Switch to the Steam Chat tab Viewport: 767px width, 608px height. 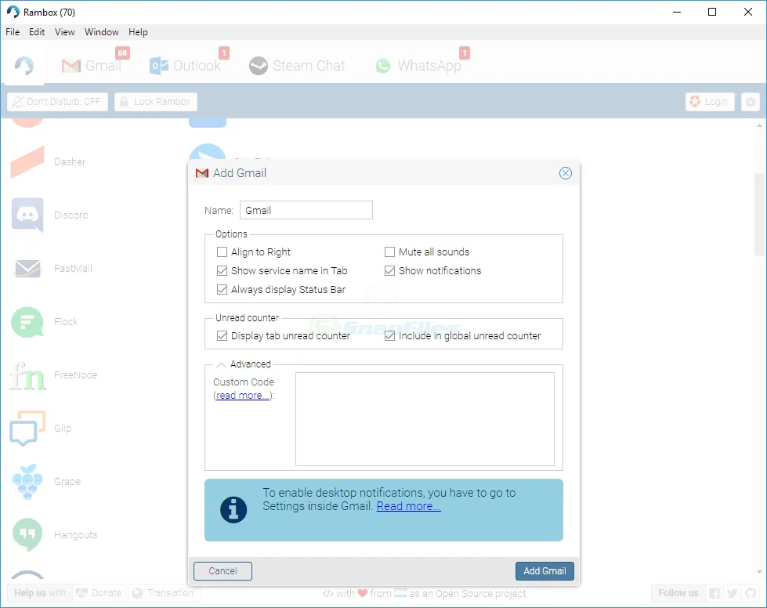tap(297, 66)
